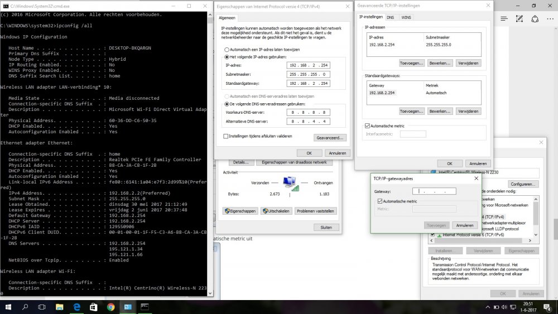Open File Explorer from the taskbar
This screenshot has height=314, width=558.
(x=59, y=307)
